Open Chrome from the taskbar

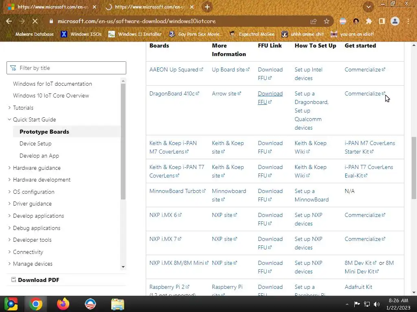click(36, 304)
